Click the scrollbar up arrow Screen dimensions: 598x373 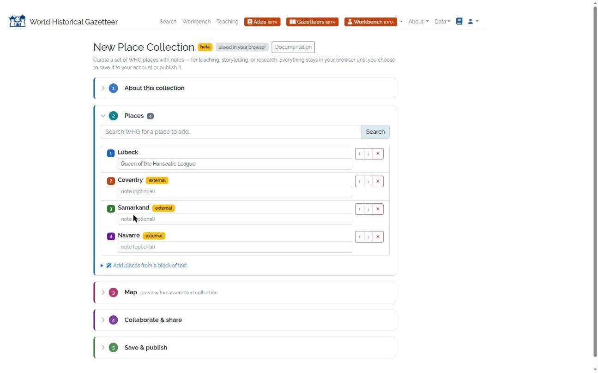[595, 3]
